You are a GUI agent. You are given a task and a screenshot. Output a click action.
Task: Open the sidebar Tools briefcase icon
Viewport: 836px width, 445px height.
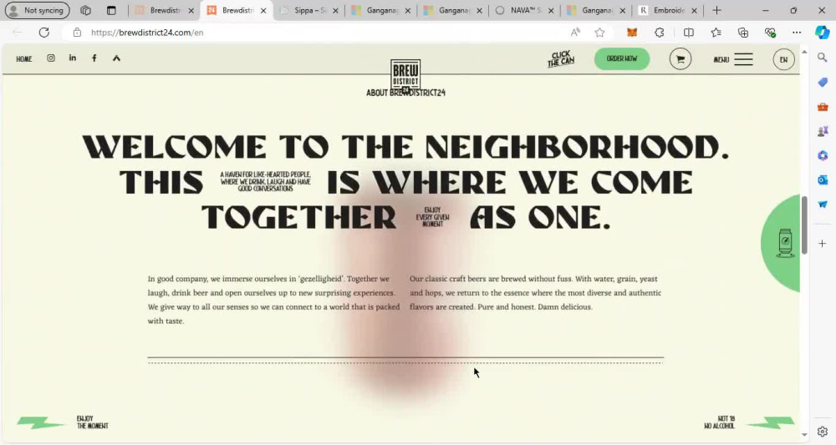822,107
